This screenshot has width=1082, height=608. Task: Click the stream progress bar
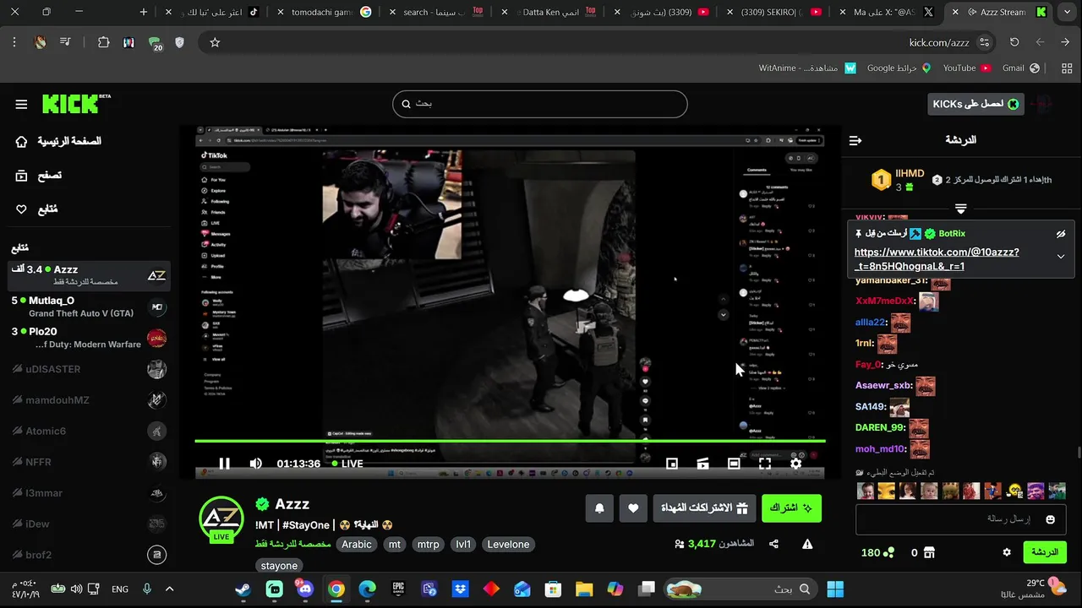510,440
